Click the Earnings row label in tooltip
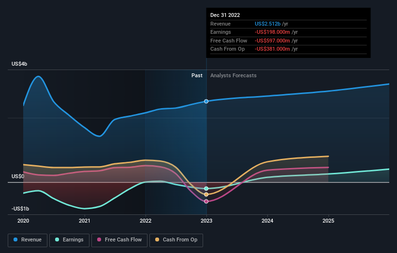The width and height of the screenshot is (397, 253). click(221, 32)
